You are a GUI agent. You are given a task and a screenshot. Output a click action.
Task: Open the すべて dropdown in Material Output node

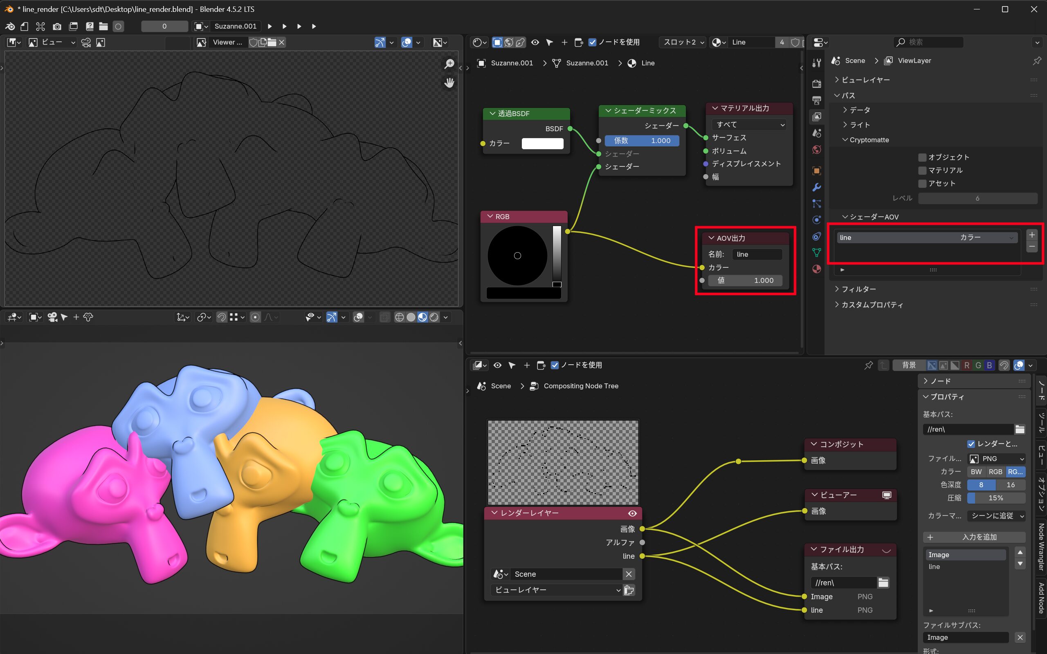[749, 125]
